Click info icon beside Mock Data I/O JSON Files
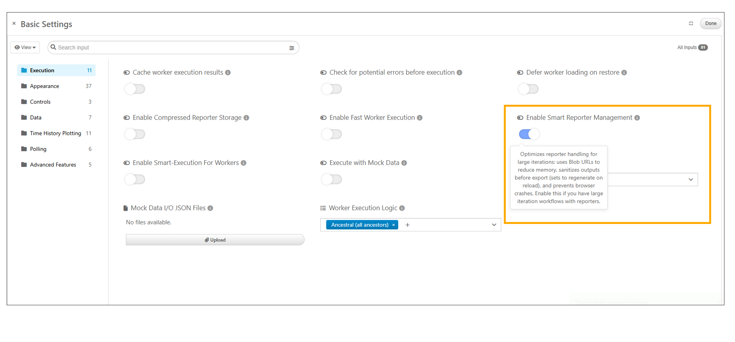Screen dimensions: 735x342 pos(210,208)
